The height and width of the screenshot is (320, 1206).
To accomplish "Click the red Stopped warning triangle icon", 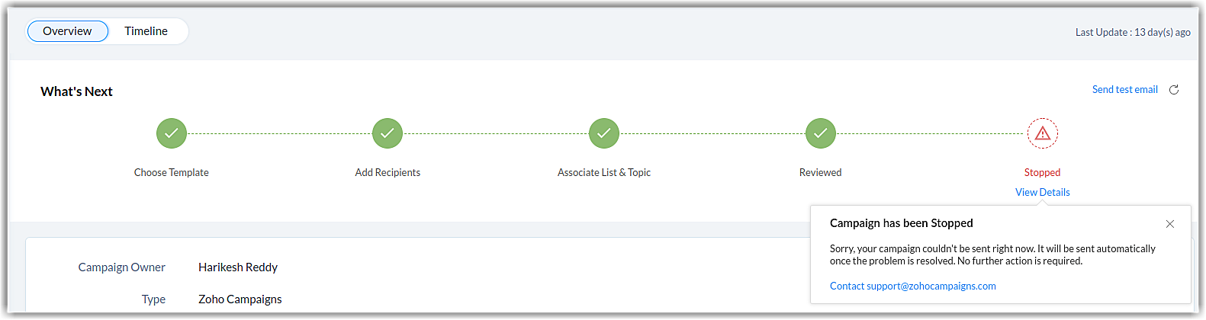I will (1043, 133).
